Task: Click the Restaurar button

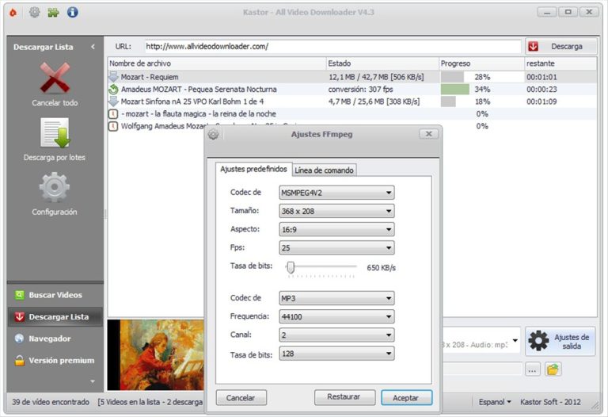Action: coord(344,397)
